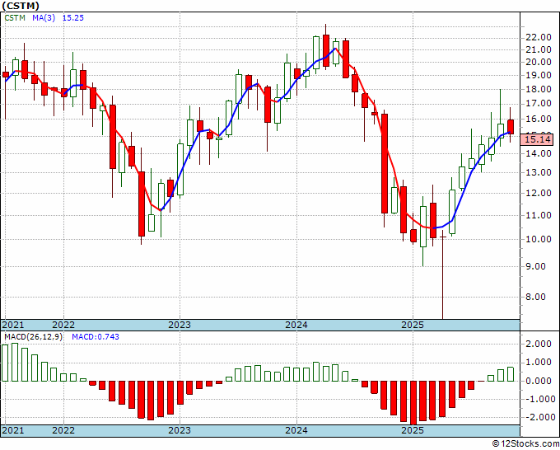Click the 21.00 price axis label

click(x=539, y=49)
